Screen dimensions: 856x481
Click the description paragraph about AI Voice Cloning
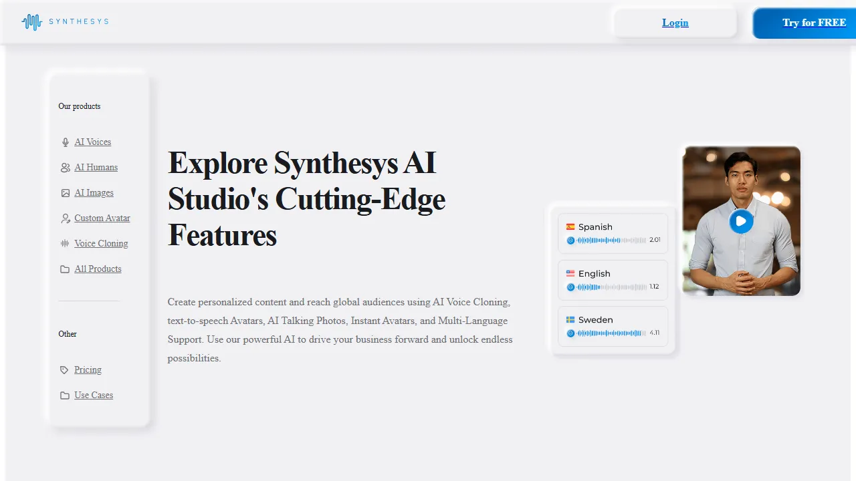(340, 330)
